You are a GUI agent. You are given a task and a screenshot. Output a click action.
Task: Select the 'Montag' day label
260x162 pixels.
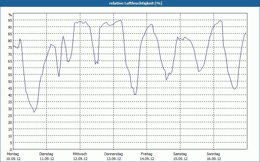tap(13, 154)
